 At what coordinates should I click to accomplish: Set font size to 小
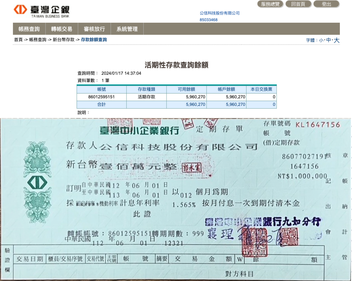pyautogui.click(x=321, y=40)
